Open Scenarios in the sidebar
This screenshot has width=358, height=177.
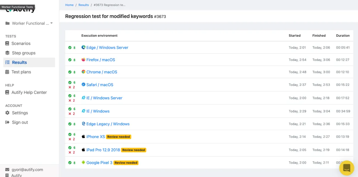(21, 44)
